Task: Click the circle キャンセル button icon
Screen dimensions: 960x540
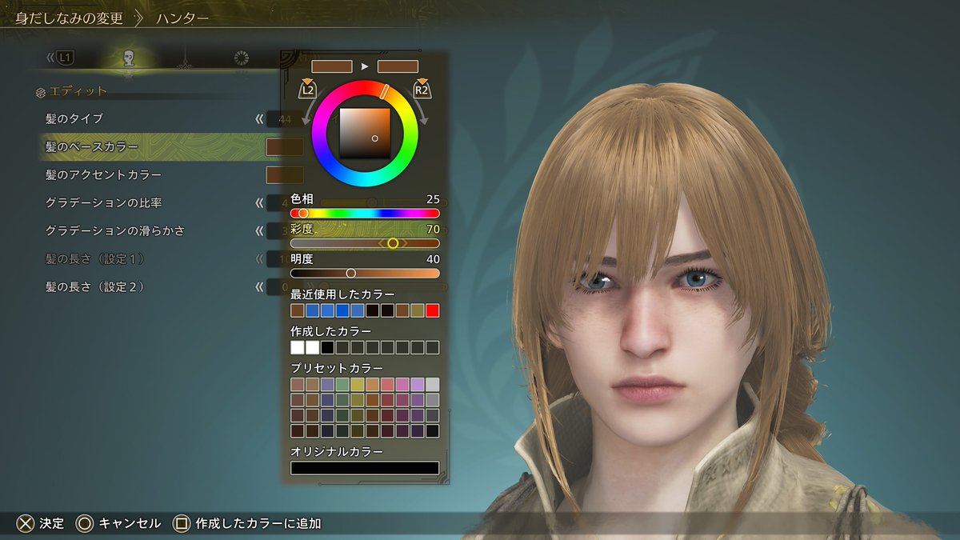Action: click(x=85, y=524)
